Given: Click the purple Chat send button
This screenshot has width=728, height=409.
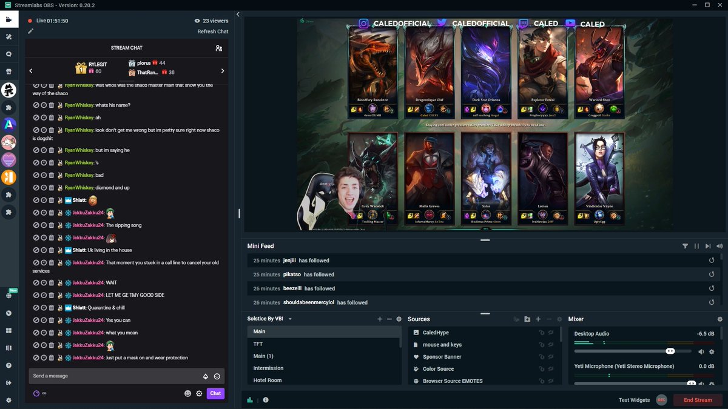Looking at the screenshot, I should click(215, 393).
